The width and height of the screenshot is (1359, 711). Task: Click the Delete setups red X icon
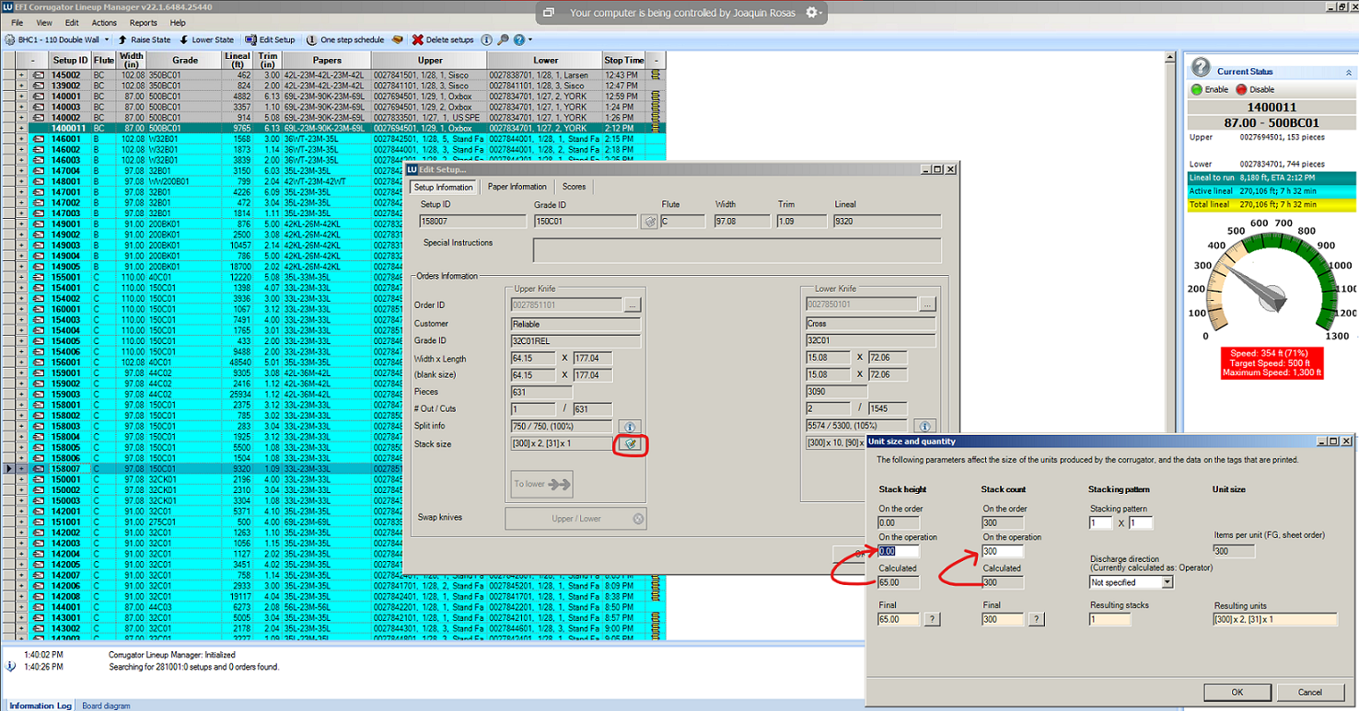[418, 40]
